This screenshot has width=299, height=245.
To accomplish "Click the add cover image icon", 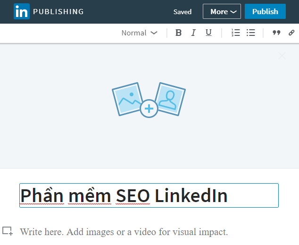I will 149,100.
